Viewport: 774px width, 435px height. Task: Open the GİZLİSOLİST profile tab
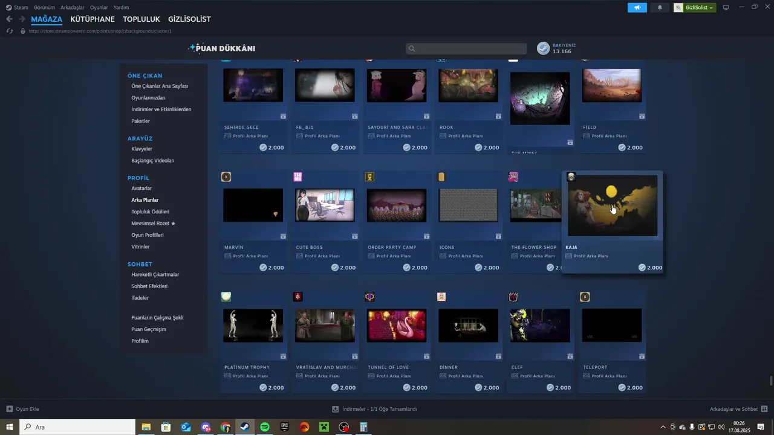189,19
